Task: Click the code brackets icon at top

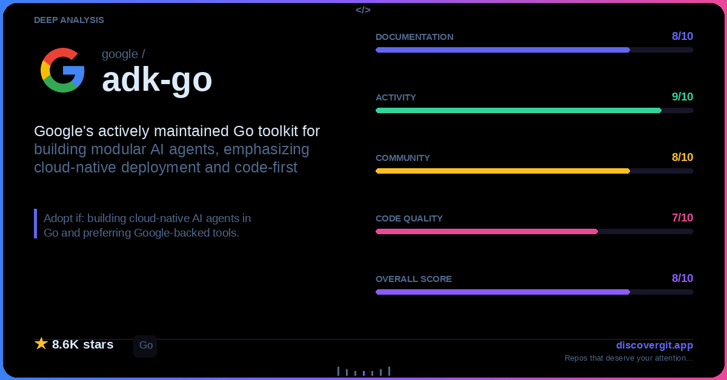Action: click(363, 10)
